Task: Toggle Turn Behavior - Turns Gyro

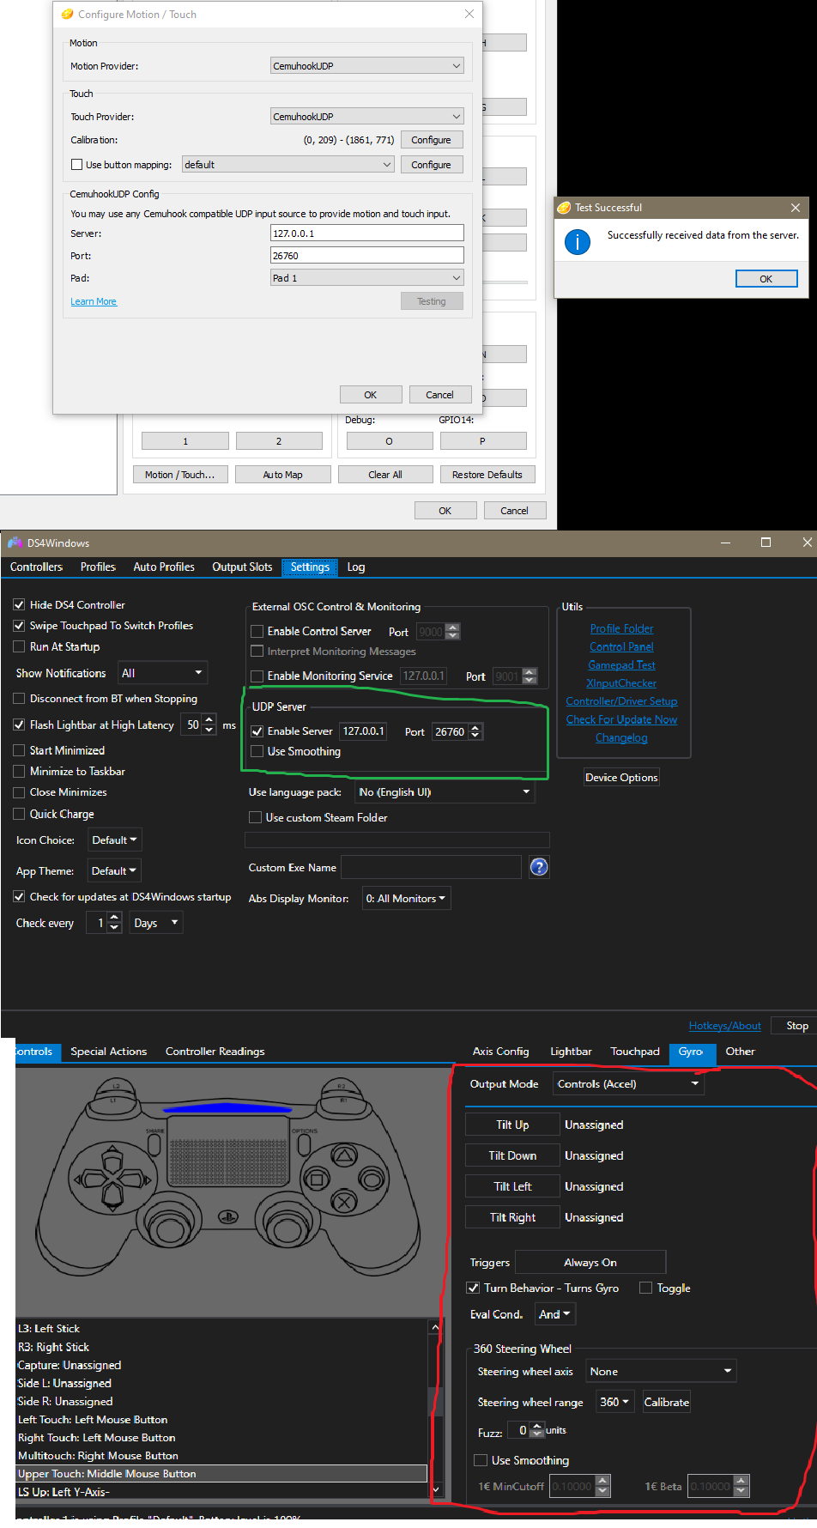Action: coord(473,1288)
